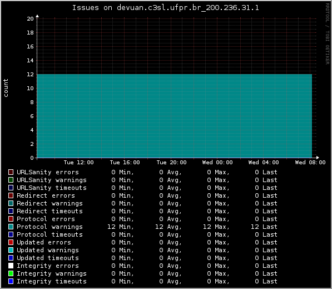Click inside the teal filled graph area
The width and height of the screenshot is (332, 289).
pyautogui.click(x=174, y=116)
